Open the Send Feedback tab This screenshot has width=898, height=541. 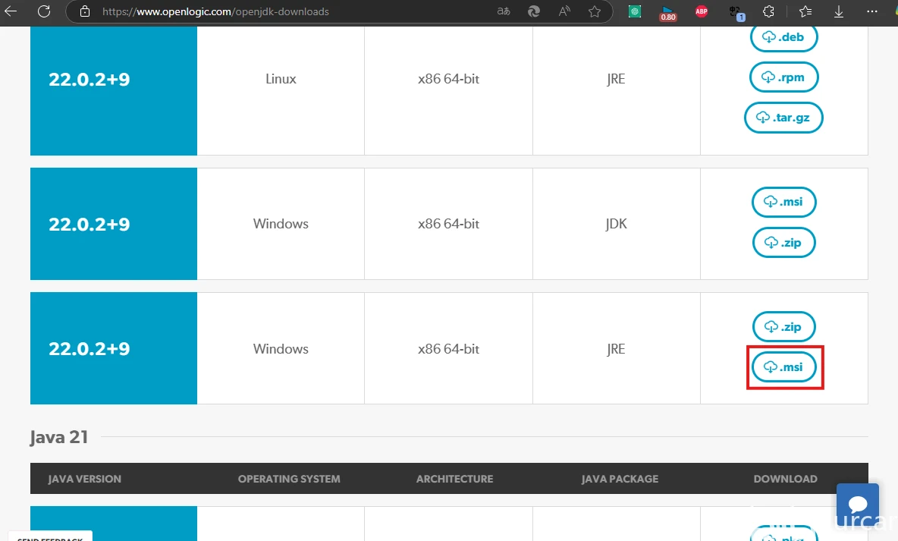click(50, 537)
